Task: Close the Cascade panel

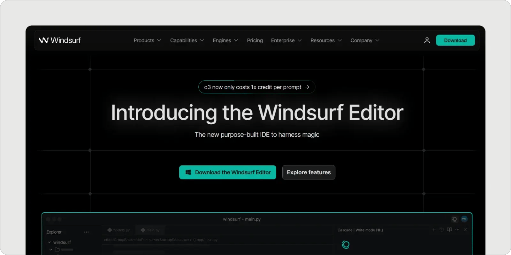Action: [465, 229]
